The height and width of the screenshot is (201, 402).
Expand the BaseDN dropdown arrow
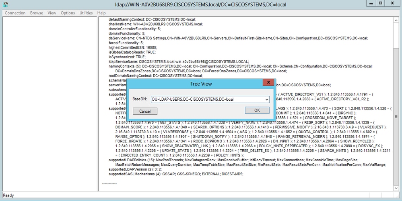point(267,99)
